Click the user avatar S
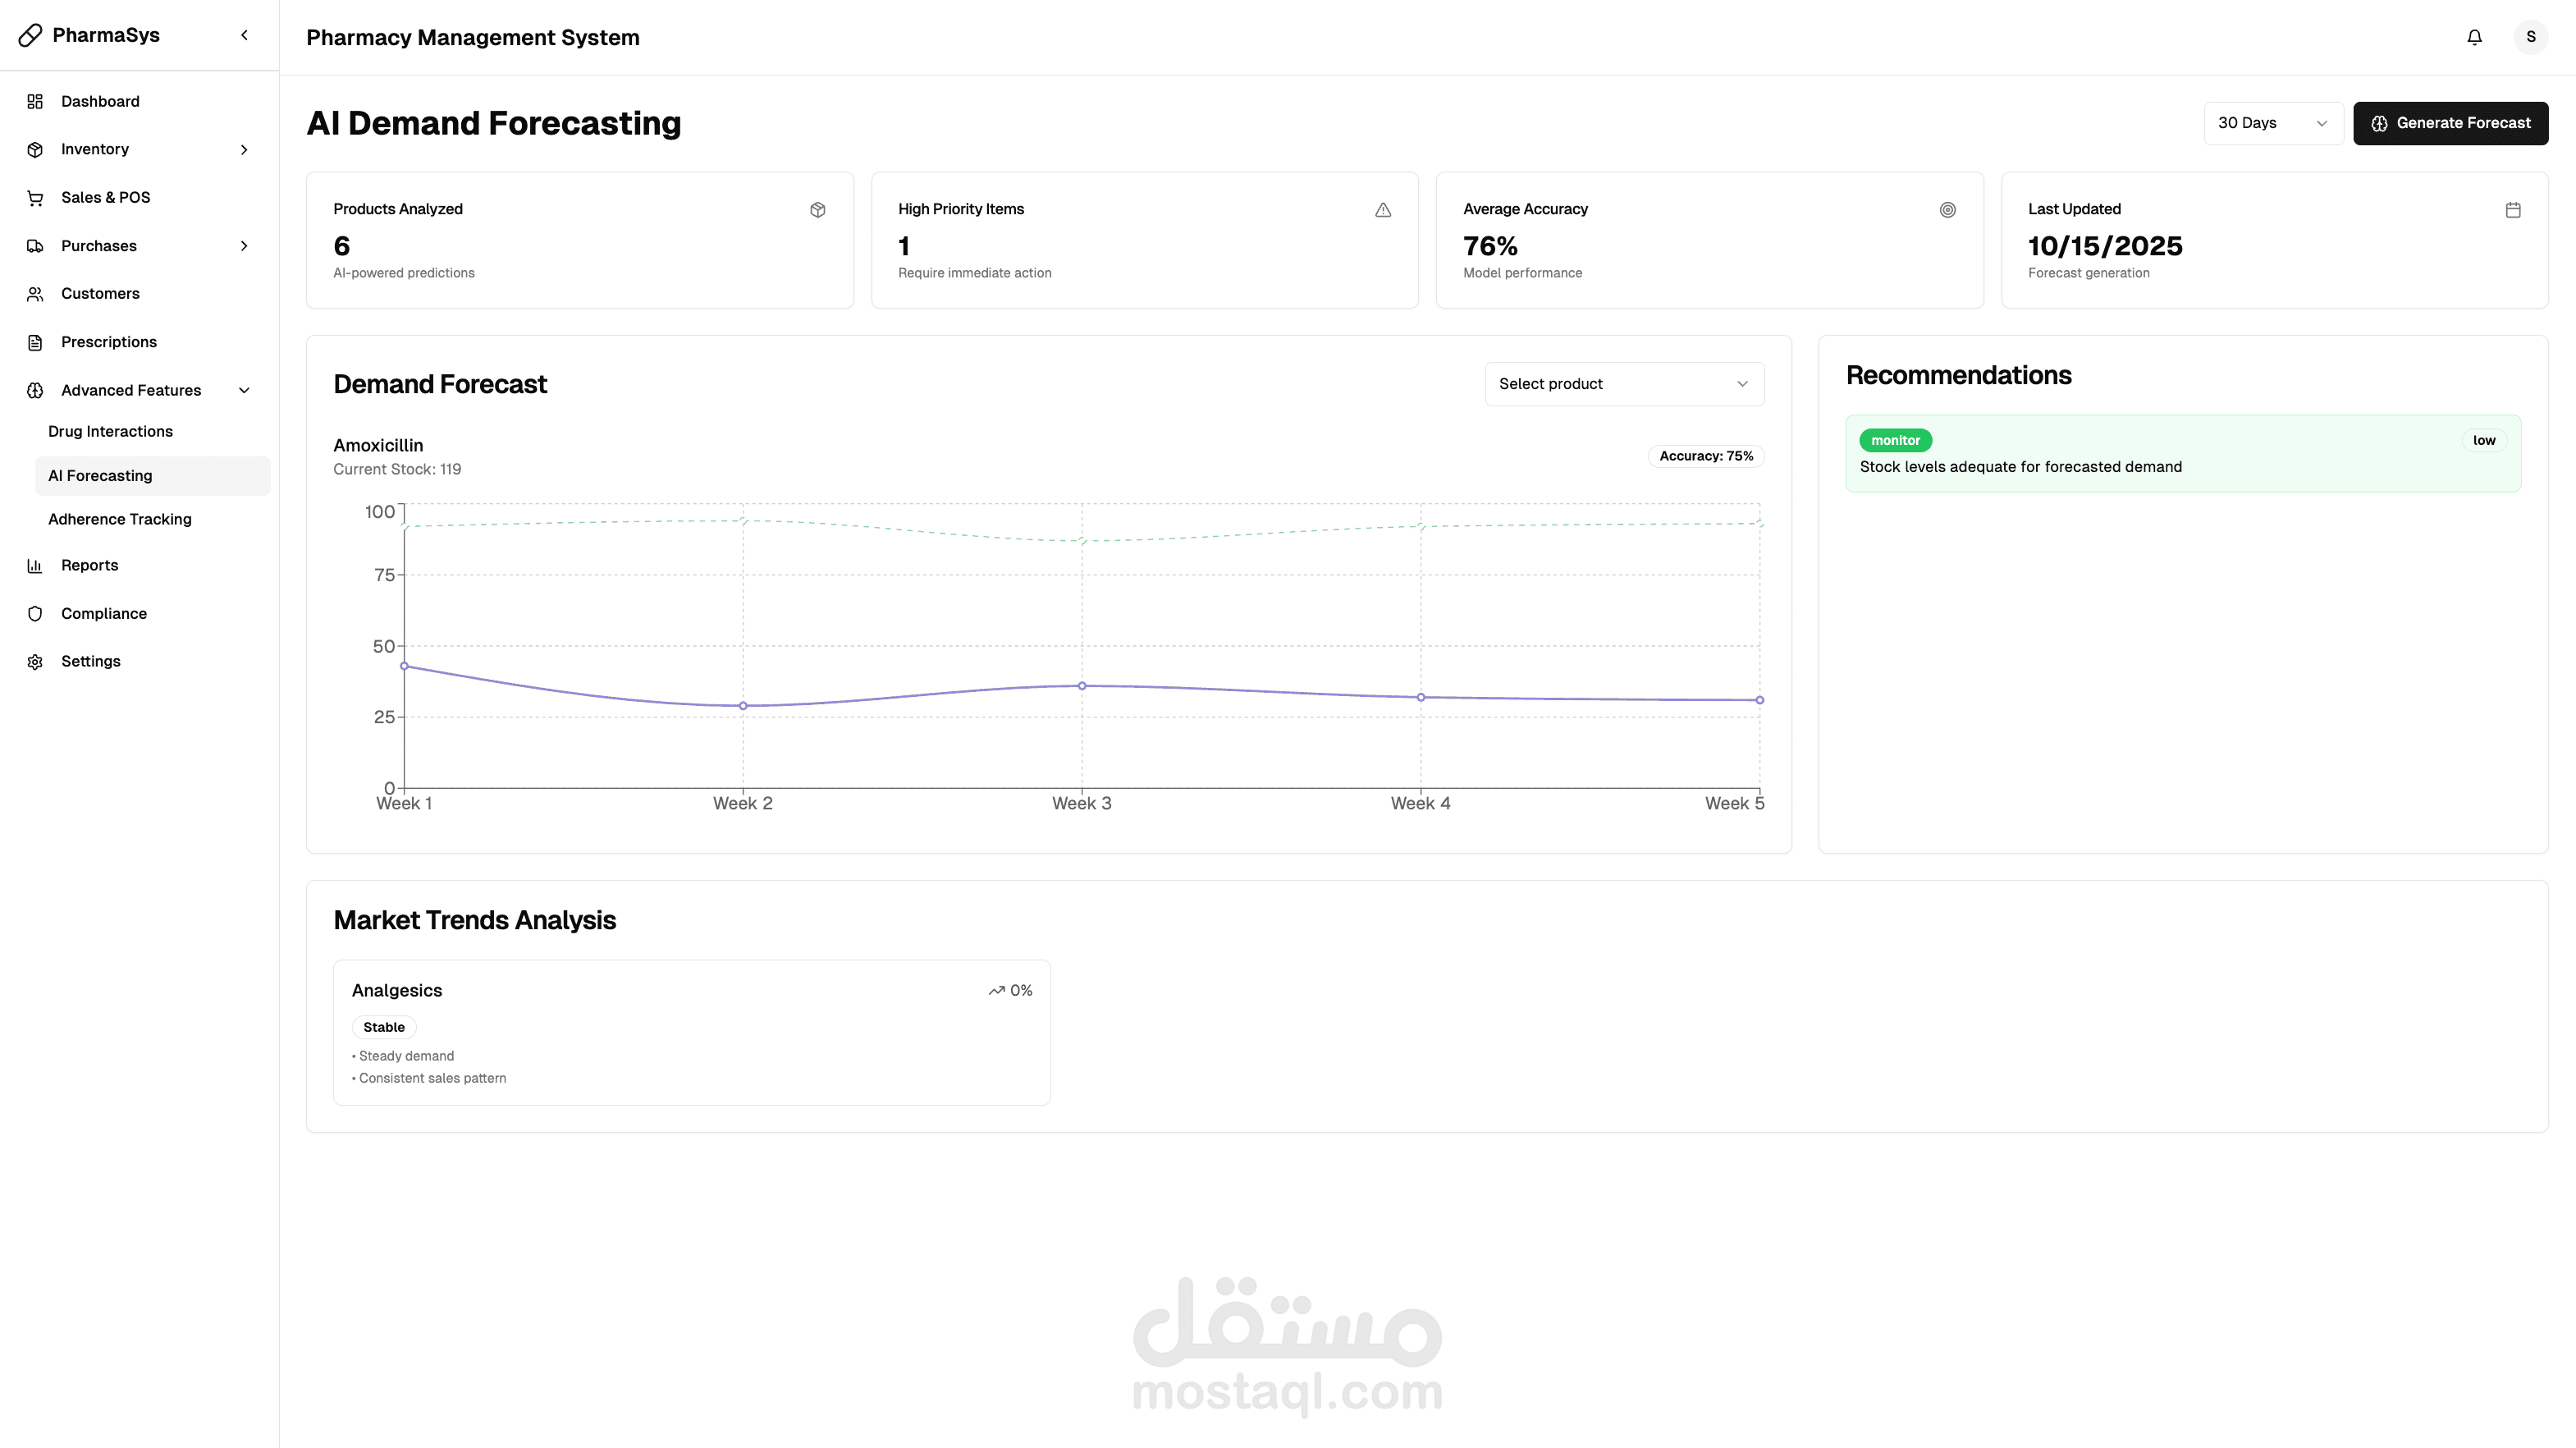2576x1448 pixels. [2530, 37]
